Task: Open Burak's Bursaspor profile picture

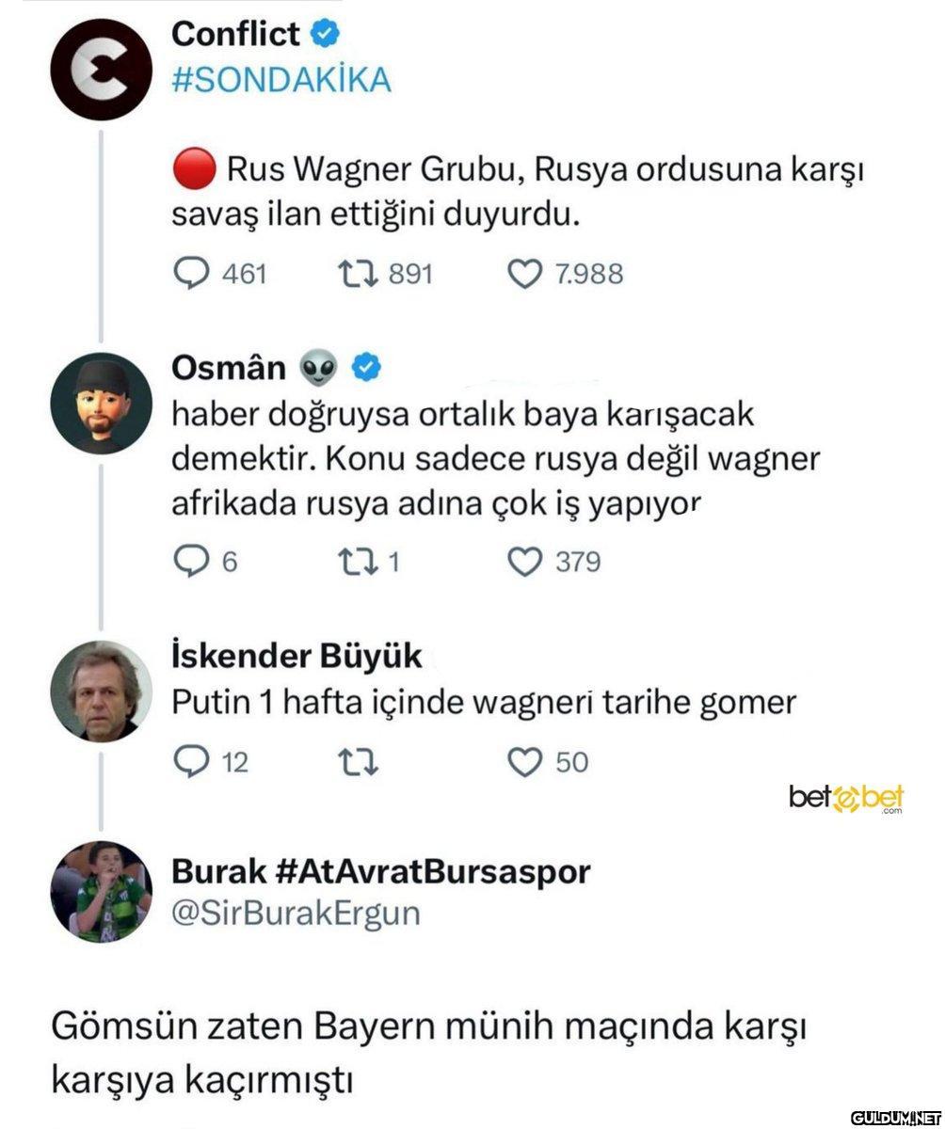Action: (101, 892)
